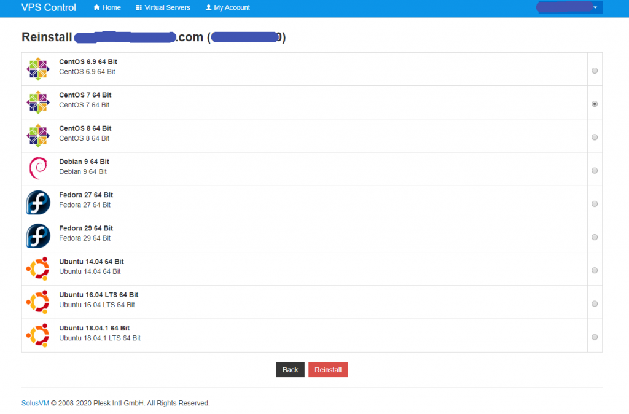Viewport: 629px width, 414px height.
Task: Click the bold 'CentOS 6.9 64 Bit' title
Action: pos(88,62)
